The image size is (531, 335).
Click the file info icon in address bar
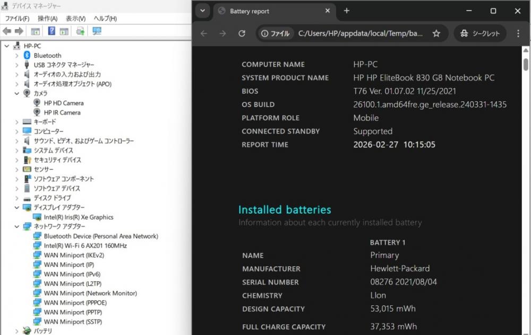tap(275, 33)
